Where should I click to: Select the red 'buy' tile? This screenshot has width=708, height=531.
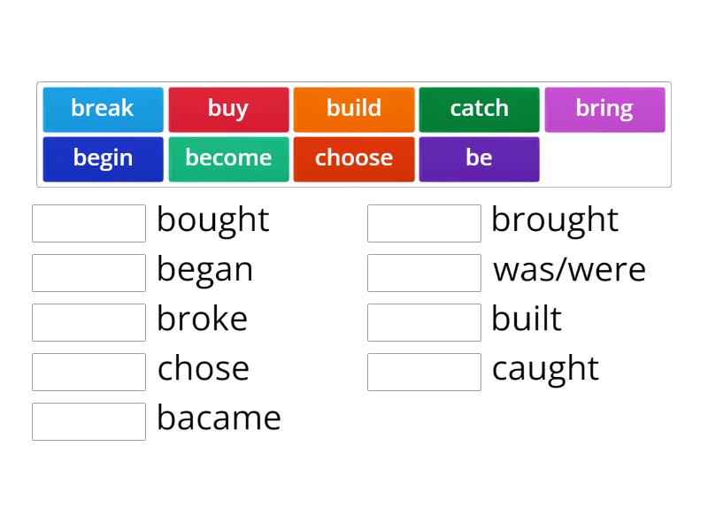click(228, 108)
